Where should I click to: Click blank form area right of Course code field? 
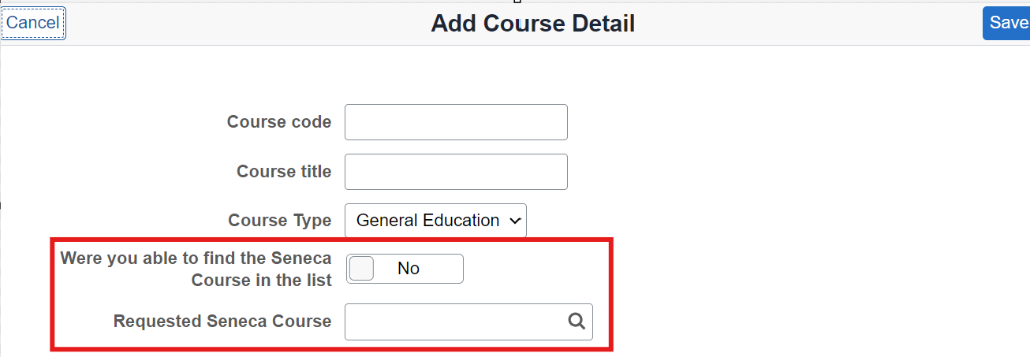[749, 122]
